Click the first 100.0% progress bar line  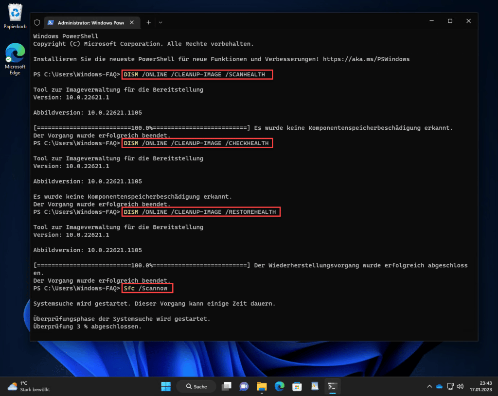coord(243,128)
